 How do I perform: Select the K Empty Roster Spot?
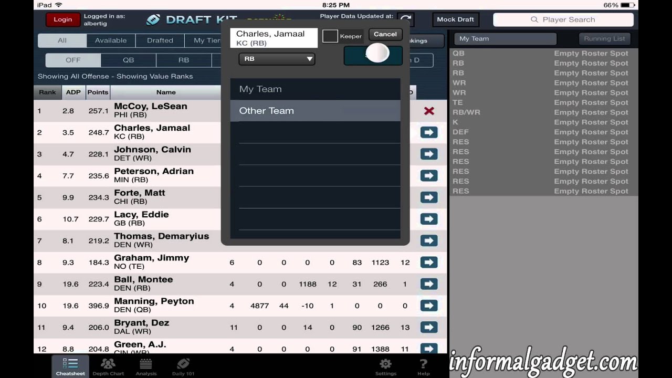click(x=543, y=122)
